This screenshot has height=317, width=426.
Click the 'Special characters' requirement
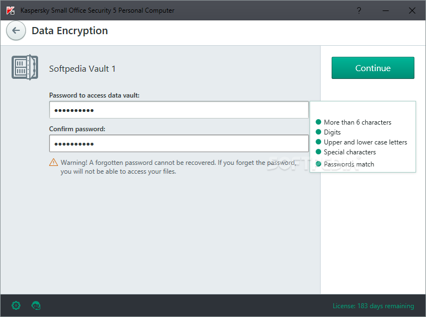click(350, 152)
